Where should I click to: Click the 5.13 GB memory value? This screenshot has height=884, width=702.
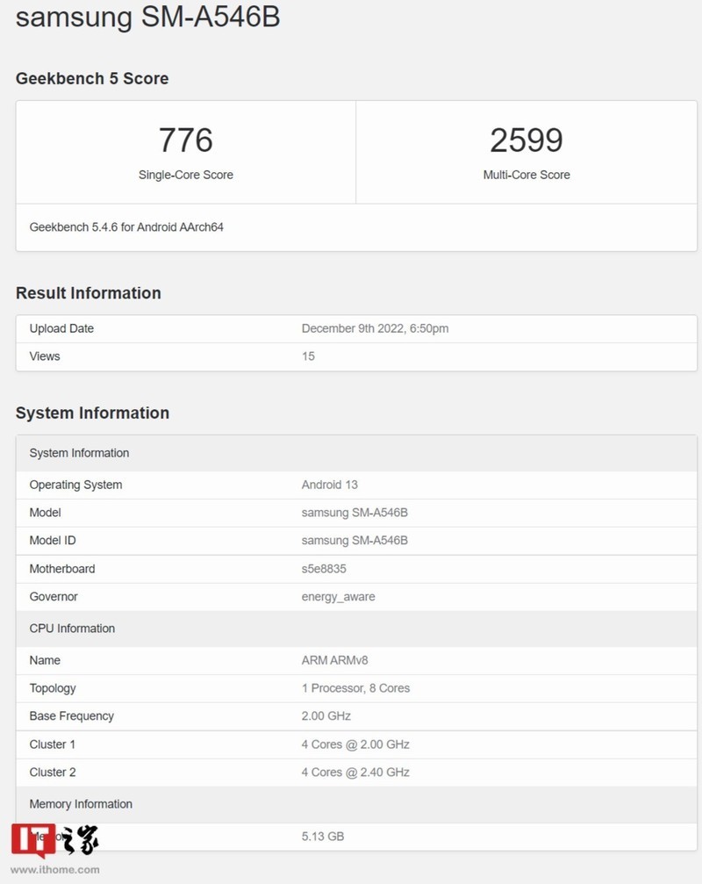click(323, 836)
